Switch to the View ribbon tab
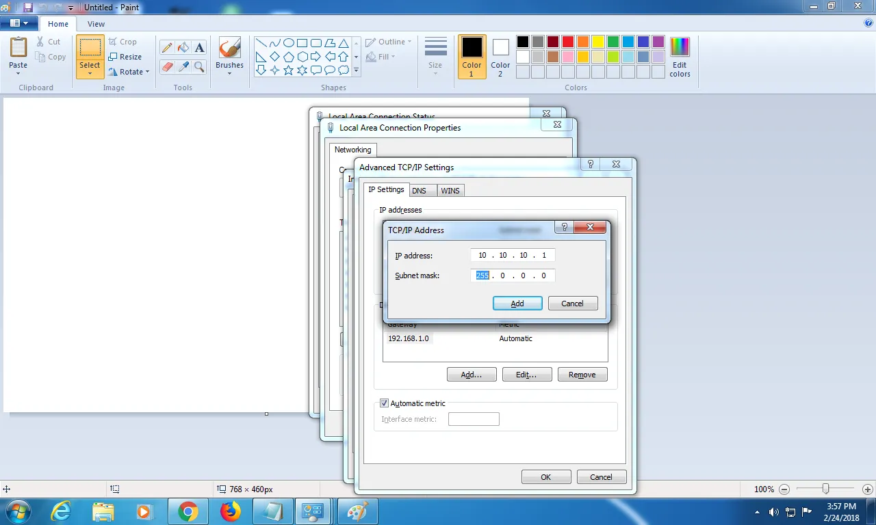Image resolution: width=876 pixels, height=525 pixels. (96, 24)
